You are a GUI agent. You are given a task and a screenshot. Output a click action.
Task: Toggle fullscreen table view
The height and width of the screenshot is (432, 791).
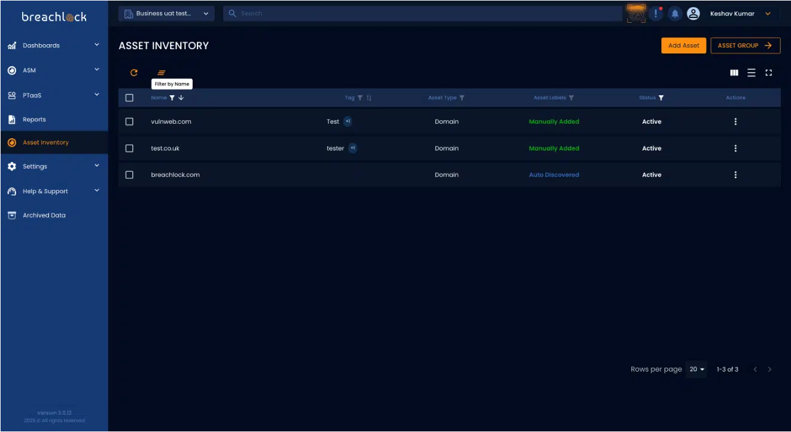[769, 73]
